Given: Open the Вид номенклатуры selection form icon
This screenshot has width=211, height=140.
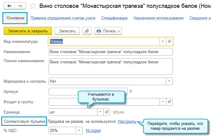Looking at the screenshot, I should (x=169, y=41).
